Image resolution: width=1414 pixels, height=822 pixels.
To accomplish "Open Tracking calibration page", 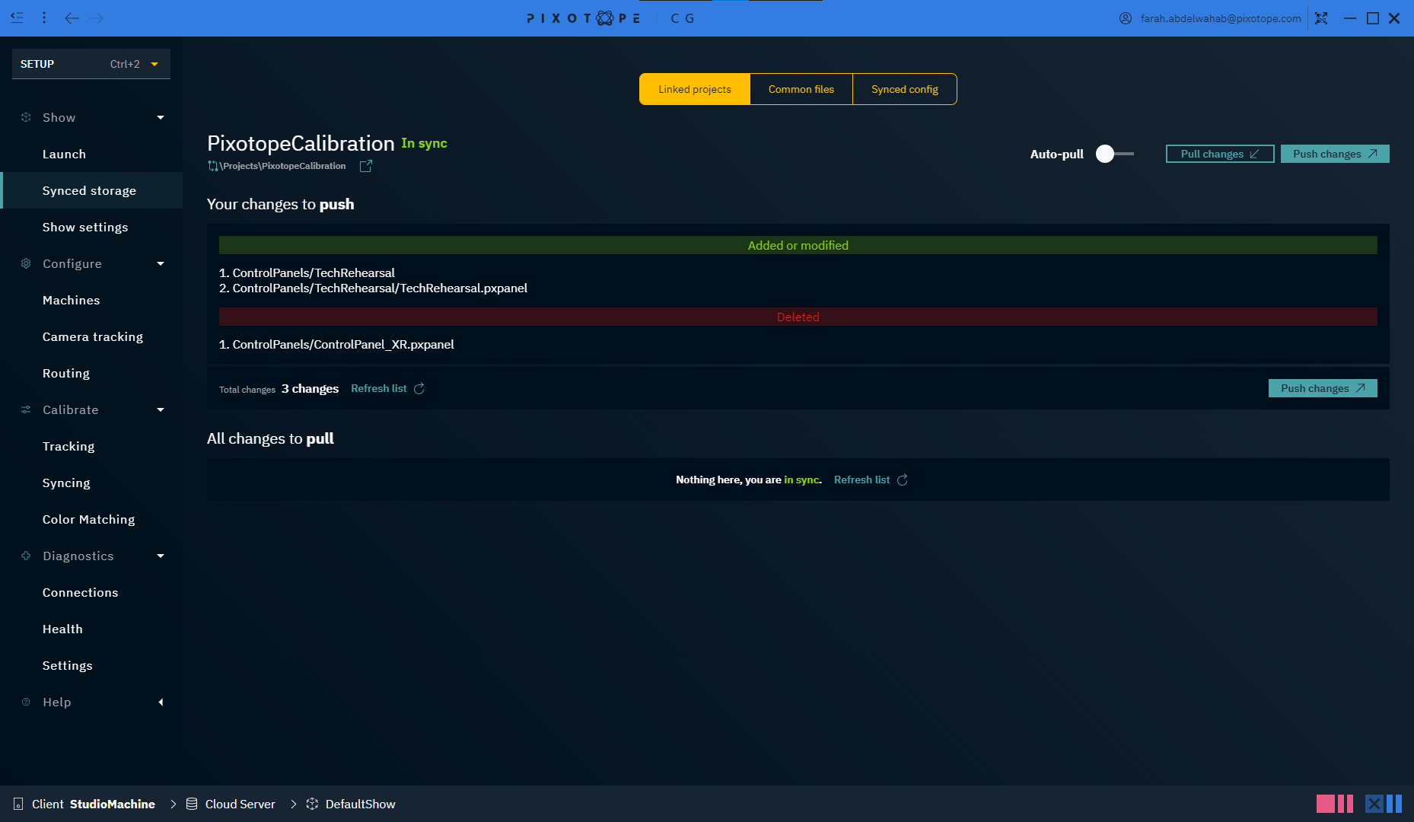I will tap(91, 446).
